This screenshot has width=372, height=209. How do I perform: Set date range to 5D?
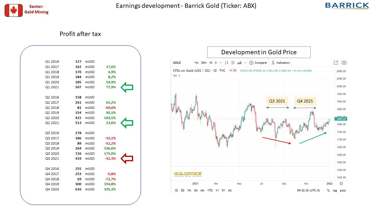[x=183, y=190]
